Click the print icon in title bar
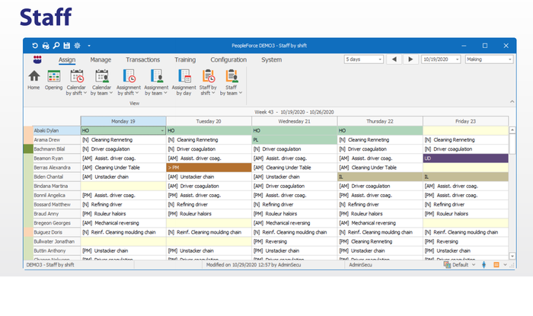The width and height of the screenshot is (533, 316). pos(46,46)
